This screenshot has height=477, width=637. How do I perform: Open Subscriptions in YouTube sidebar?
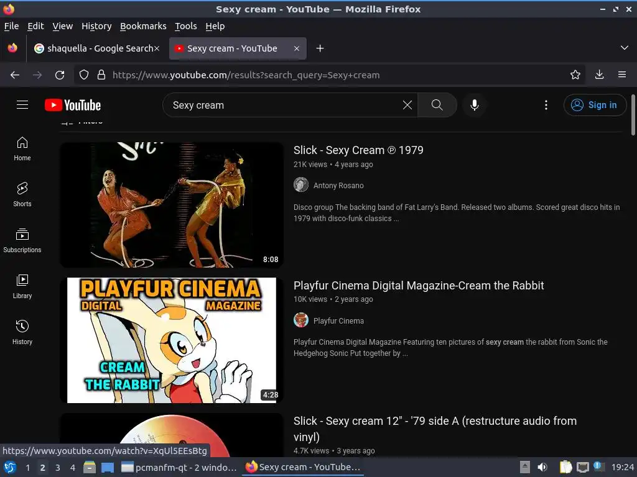22,241
